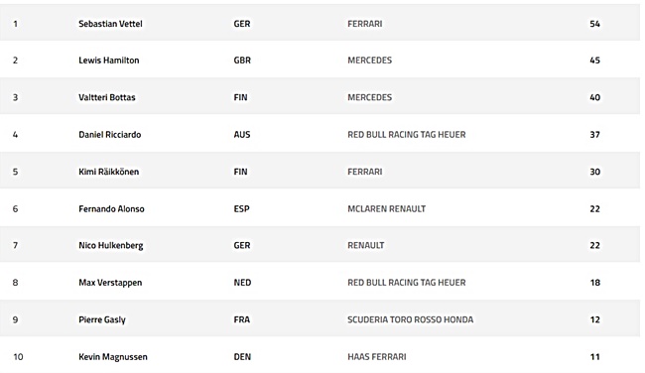Click driver name Sebastian Vettel

click(x=110, y=24)
